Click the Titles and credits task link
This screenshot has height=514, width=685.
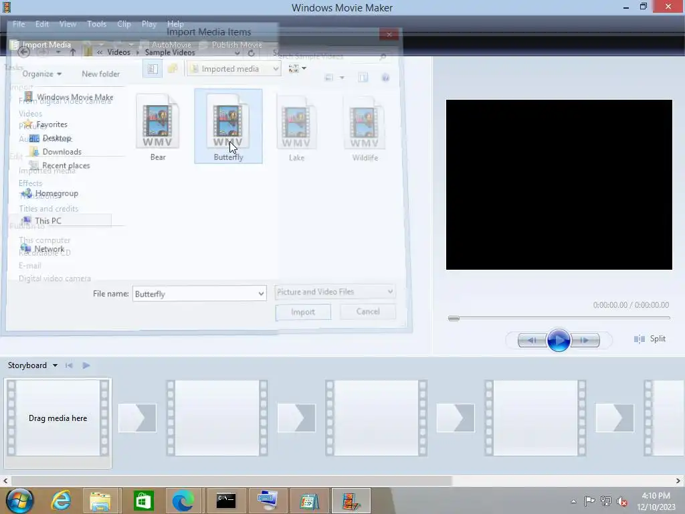(x=48, y=209)
